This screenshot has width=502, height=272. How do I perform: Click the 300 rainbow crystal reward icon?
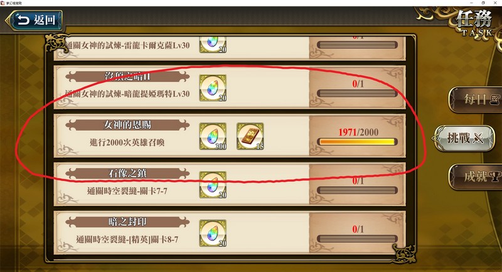pos(213,136)
